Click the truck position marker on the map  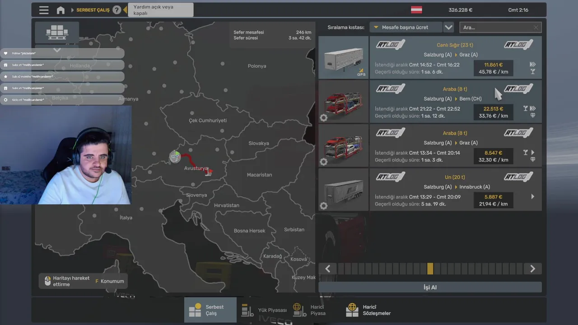(x=175, y=157)
